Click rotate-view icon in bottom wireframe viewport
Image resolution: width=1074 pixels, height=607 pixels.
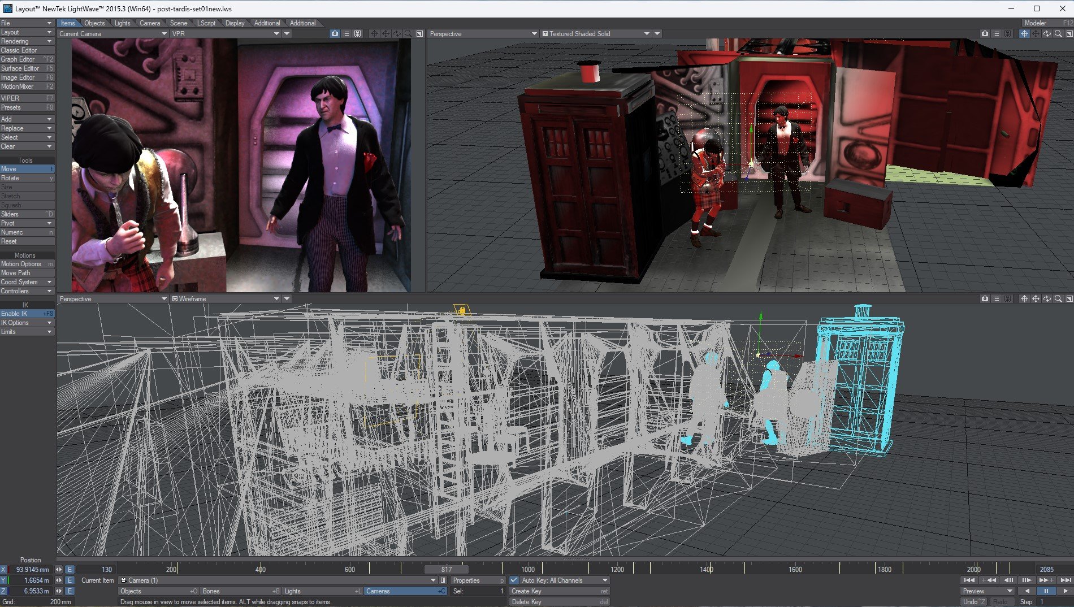click(x=1047, y=299)
